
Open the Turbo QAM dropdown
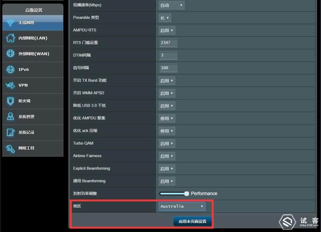167,143
